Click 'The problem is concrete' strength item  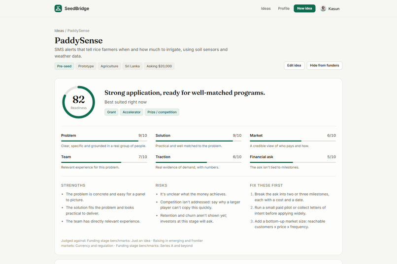pyautogui.click(x=105, y=197)
